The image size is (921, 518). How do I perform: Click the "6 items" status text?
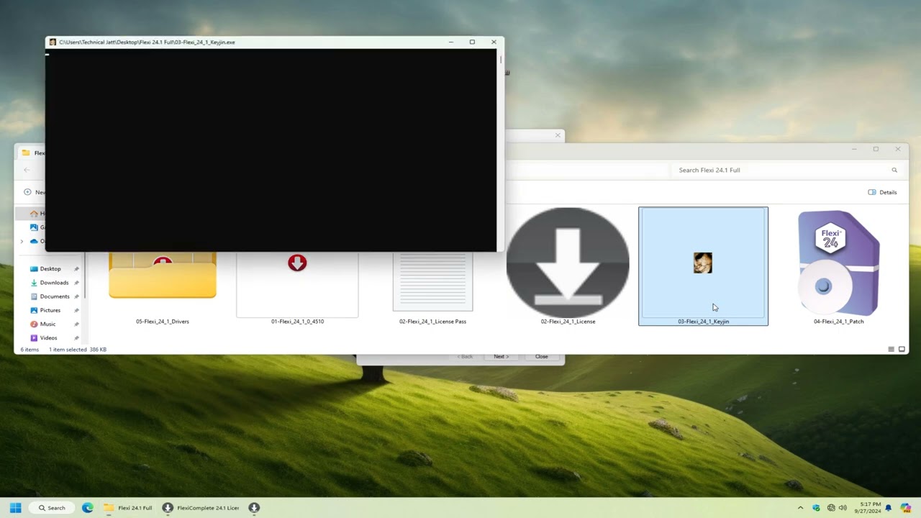tap(30, 350)
